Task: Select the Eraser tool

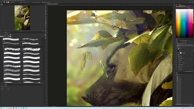Action: pos(46,20)
